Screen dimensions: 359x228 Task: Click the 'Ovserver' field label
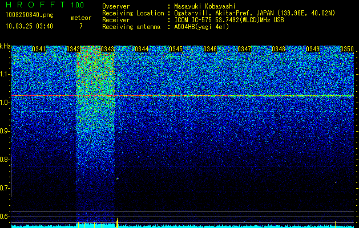[x=116, y=6]
